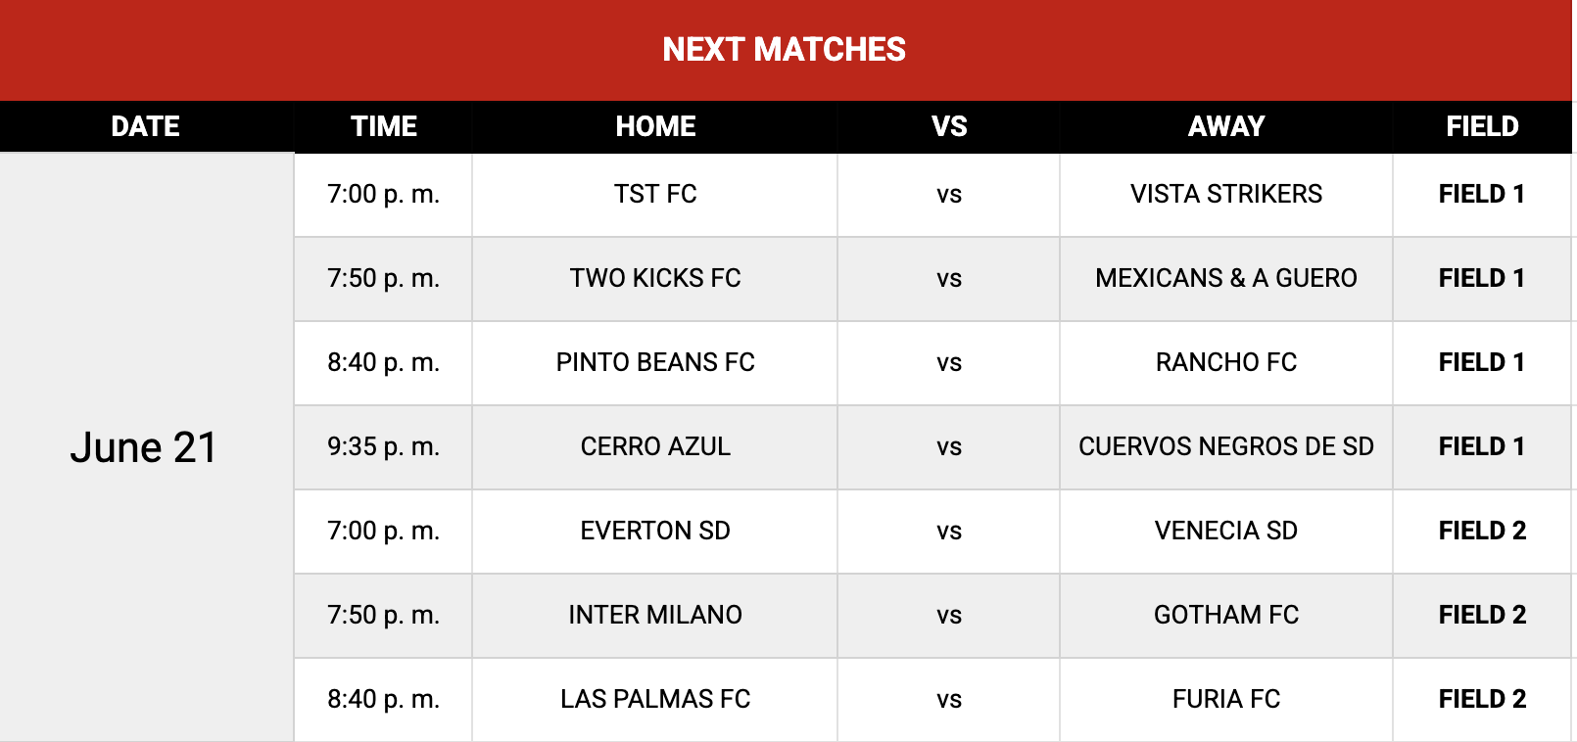Click the HOME column header
The image size is (1577, 742).
click(x=655, y=126)
